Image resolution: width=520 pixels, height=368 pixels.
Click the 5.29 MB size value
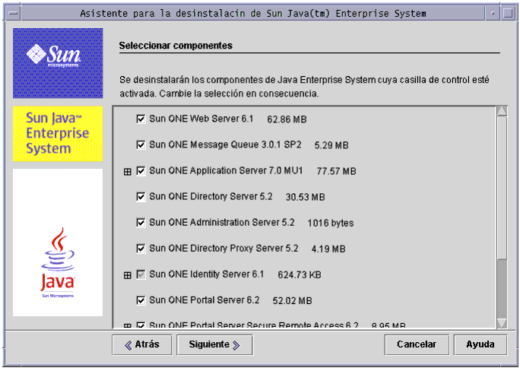(331, 145)
